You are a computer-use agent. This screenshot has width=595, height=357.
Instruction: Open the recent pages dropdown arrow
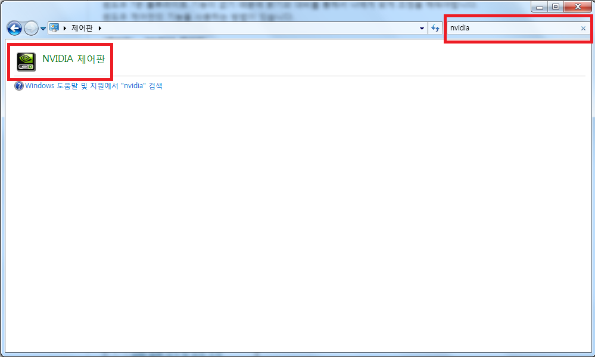[43, 29]
